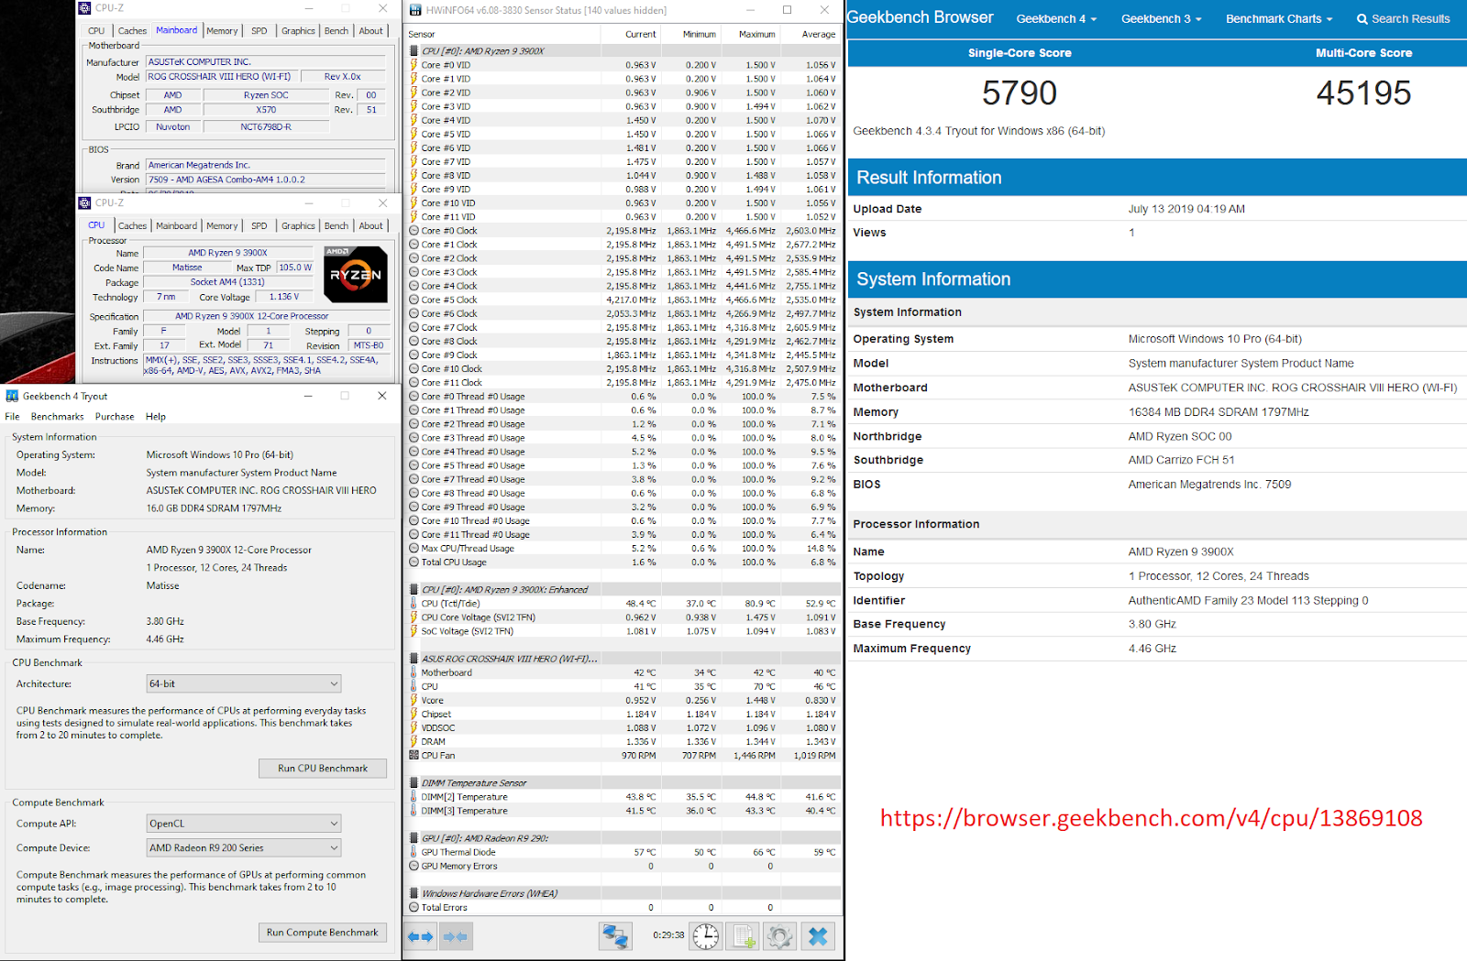Click the AMD Ryzen logo in CPU-Z
This screenshot has height=961, width=1467.
pos(356,274)
